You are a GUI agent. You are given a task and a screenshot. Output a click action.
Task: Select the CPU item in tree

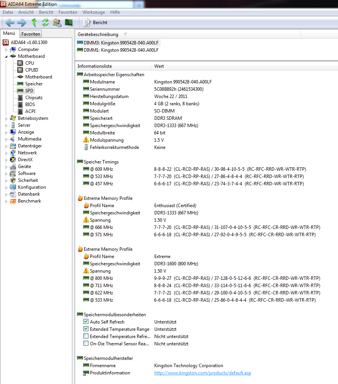(29, 63)
